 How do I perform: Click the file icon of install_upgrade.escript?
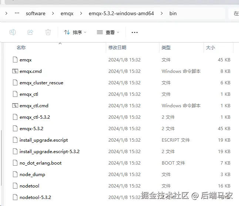point(15,140)
